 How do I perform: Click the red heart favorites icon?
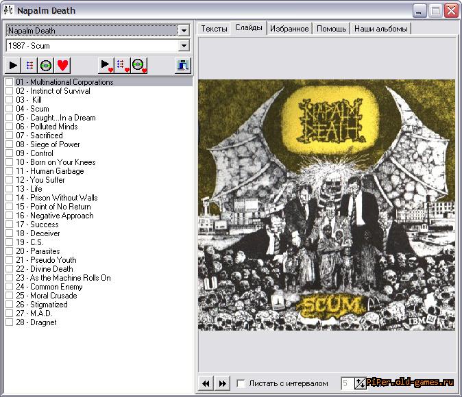62,65
